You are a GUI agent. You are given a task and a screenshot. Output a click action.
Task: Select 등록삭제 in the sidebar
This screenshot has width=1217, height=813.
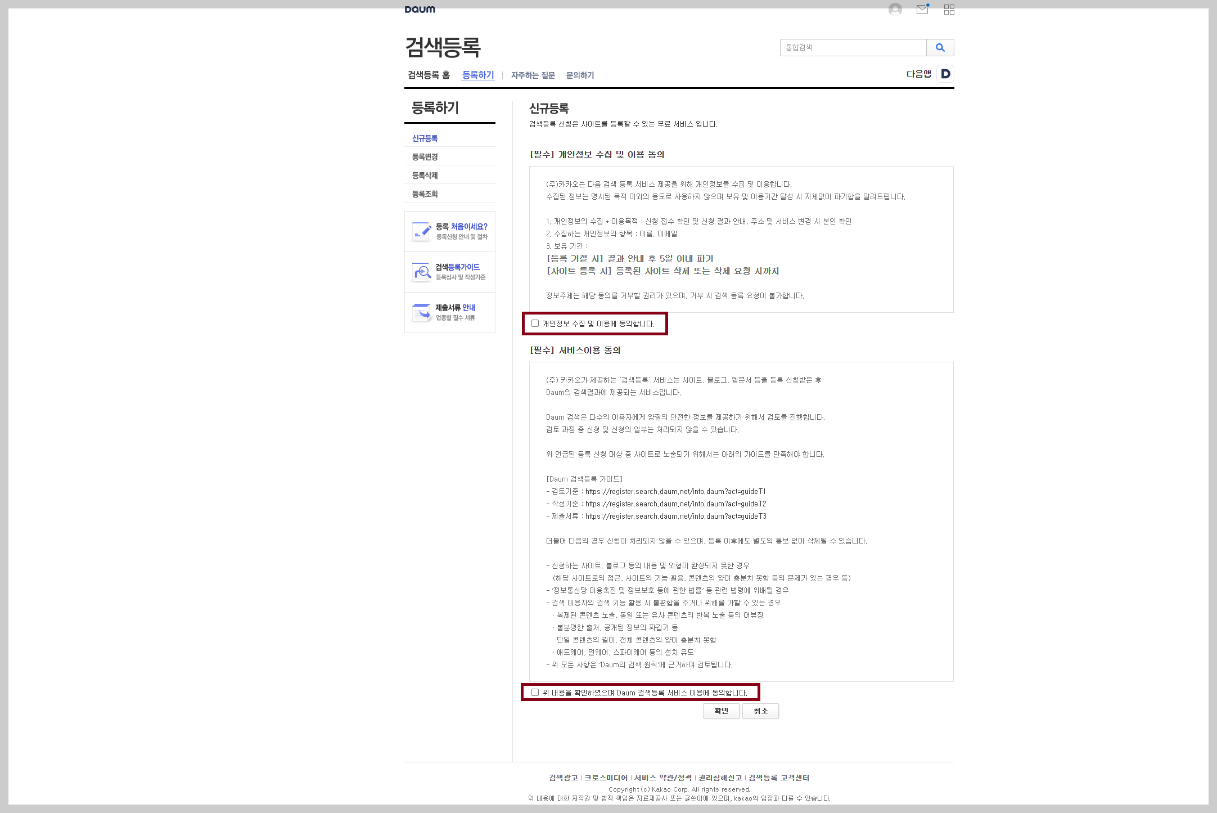click(x=425, y=176)
